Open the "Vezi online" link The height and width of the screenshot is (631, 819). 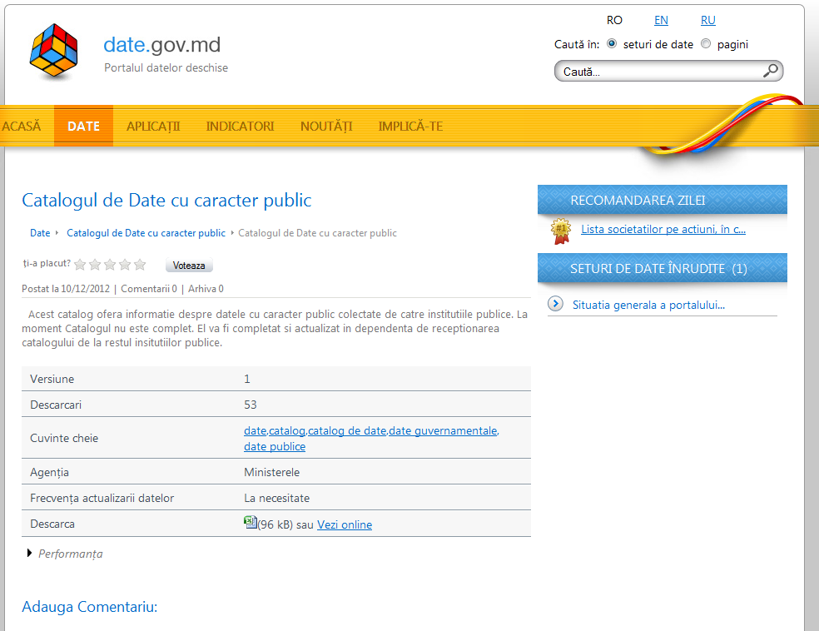point(345,524)
